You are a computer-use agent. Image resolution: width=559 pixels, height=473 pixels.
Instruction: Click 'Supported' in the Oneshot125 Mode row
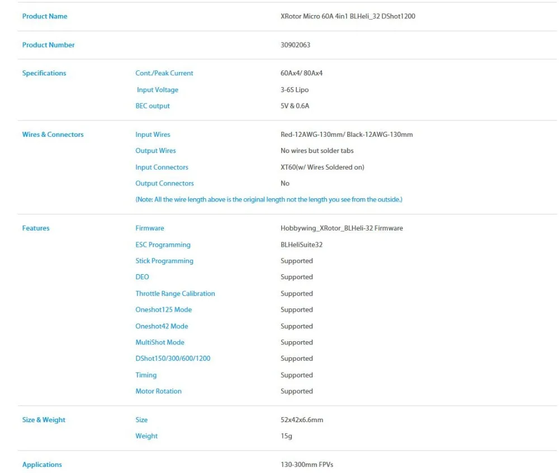click(x=297, y=309)
